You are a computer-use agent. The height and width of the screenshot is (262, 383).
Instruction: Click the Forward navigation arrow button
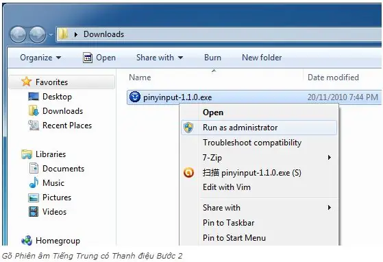pyautogui.click(x=38, y=34)
